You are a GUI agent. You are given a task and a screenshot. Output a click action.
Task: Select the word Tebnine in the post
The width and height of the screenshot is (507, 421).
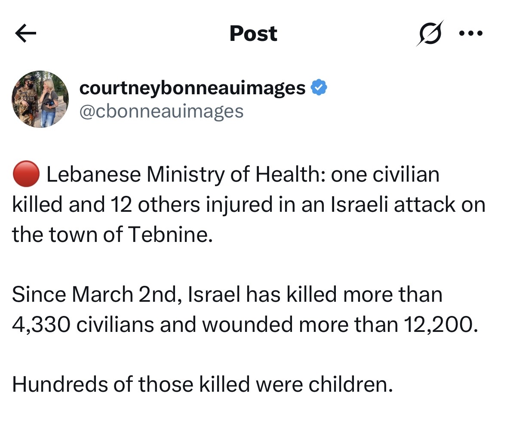pos(171,234)
